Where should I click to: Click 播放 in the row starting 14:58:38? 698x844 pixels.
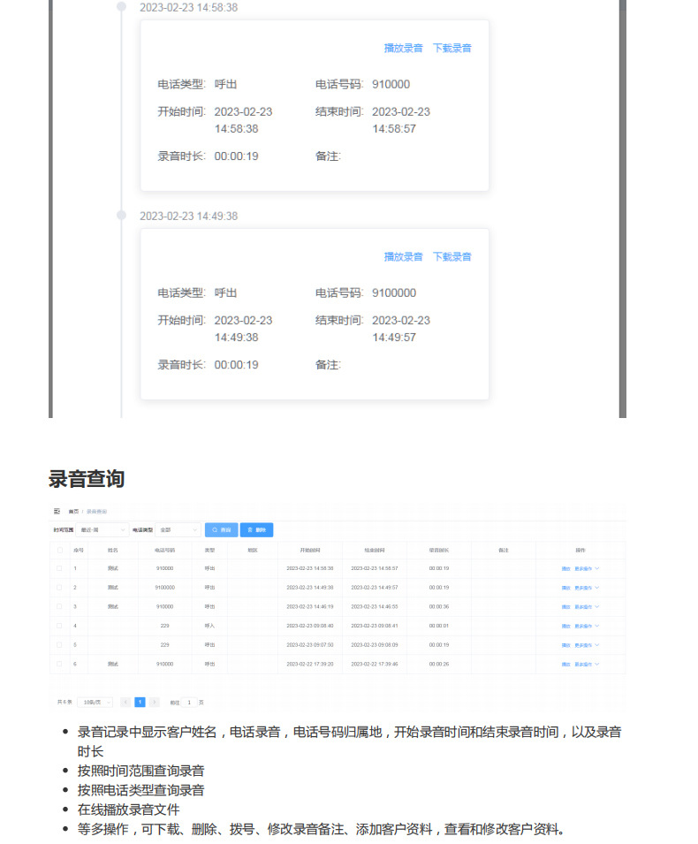tap(565, 569)
